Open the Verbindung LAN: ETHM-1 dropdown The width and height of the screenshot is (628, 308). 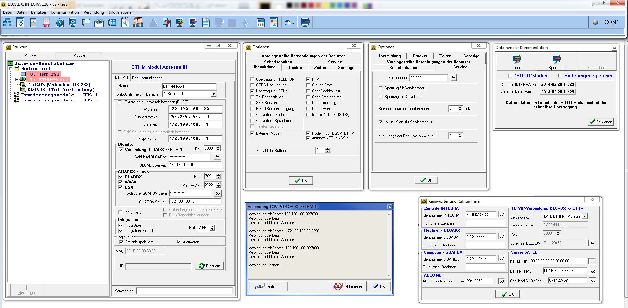point(585,216)
